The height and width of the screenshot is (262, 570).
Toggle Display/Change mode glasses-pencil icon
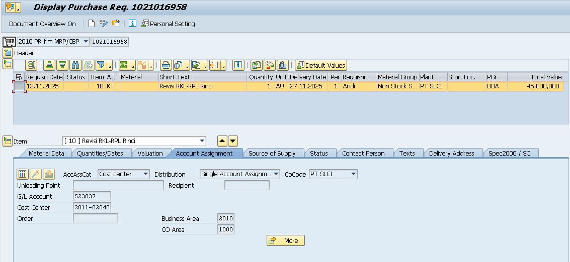[x=104, y=24]
